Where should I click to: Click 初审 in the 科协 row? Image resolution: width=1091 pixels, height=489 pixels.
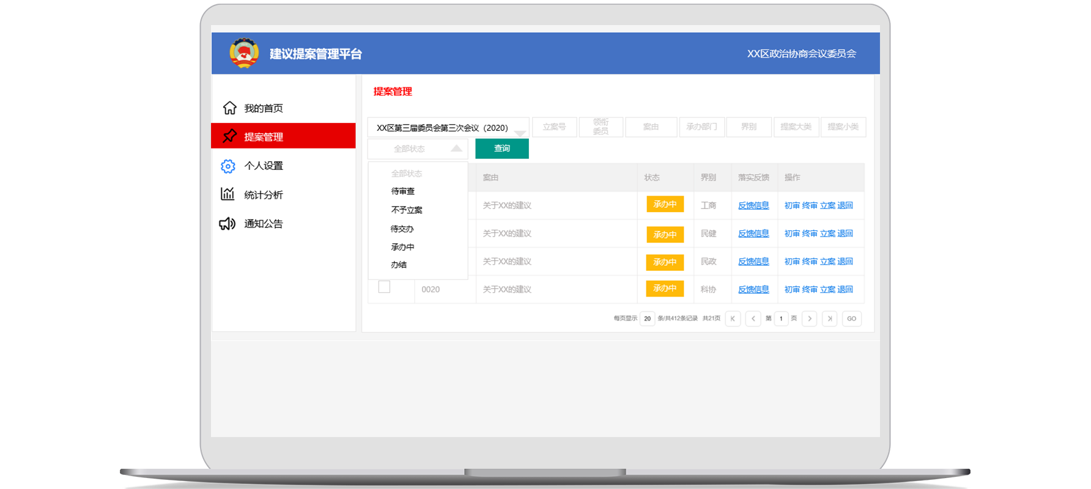792,290
